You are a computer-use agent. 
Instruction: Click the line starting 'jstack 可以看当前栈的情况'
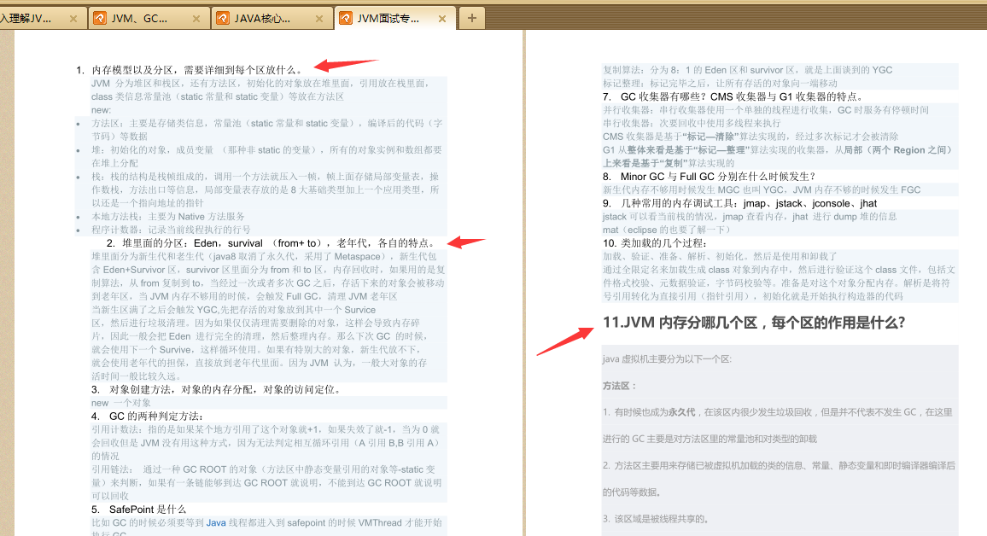coord(750,217)
